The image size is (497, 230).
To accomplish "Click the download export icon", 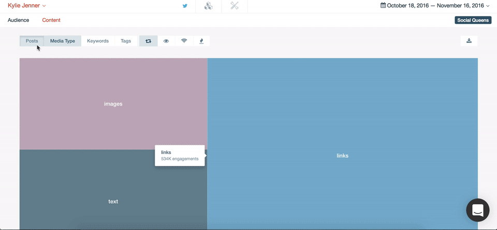I will [x=469, y=41].
